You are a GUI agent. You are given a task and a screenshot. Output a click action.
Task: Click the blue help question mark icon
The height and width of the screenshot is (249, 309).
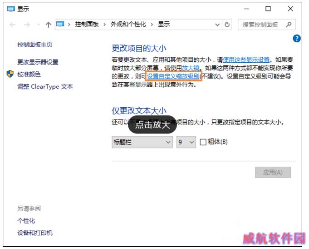[297, 39]
